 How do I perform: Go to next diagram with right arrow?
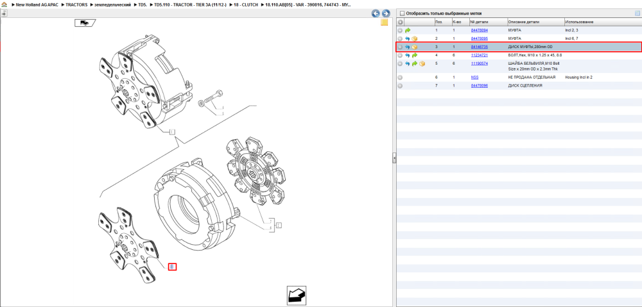coord(385,13)
